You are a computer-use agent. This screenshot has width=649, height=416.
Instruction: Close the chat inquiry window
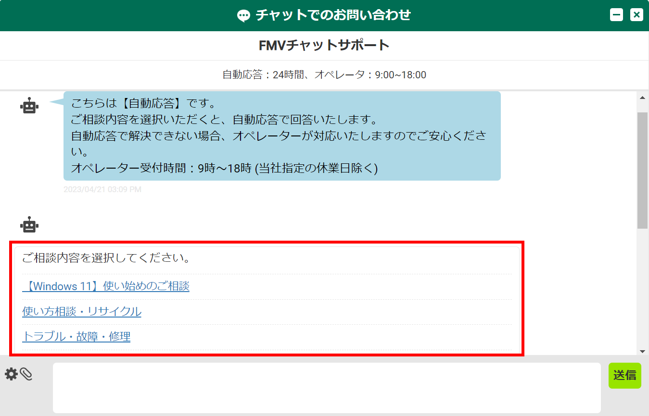(636, 15)
